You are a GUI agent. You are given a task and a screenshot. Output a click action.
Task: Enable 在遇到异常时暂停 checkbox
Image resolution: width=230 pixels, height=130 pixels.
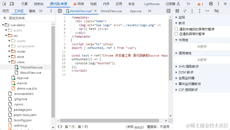pos(176,34)
